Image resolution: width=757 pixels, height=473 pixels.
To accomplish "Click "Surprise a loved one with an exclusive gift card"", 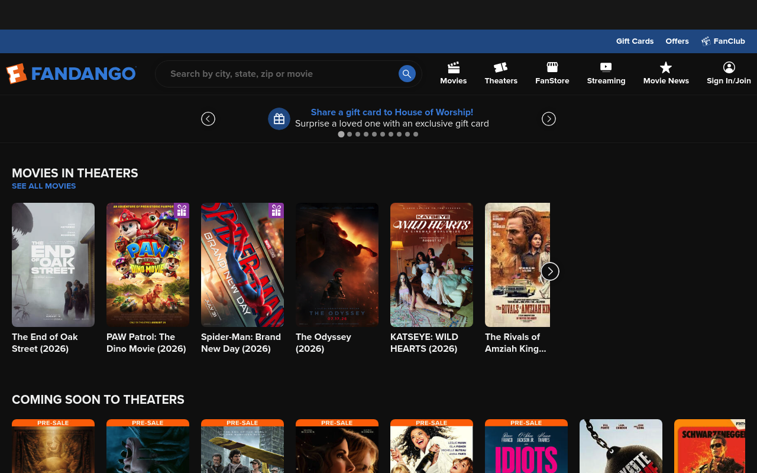I will pyautogui.click(x=392, y=124).
